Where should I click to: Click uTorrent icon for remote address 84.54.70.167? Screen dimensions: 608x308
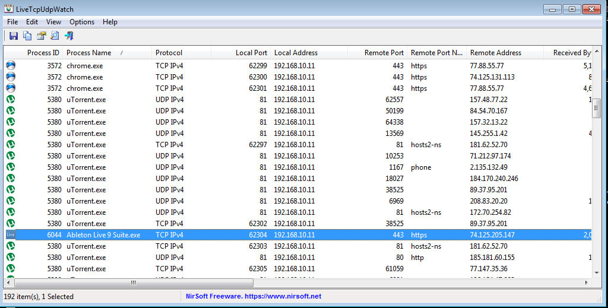11,110
